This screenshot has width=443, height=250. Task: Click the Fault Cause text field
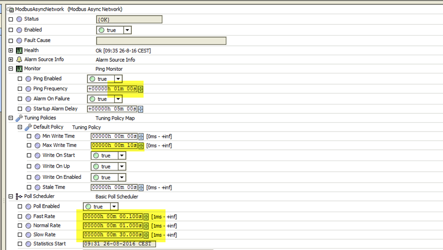pos(161,41)
